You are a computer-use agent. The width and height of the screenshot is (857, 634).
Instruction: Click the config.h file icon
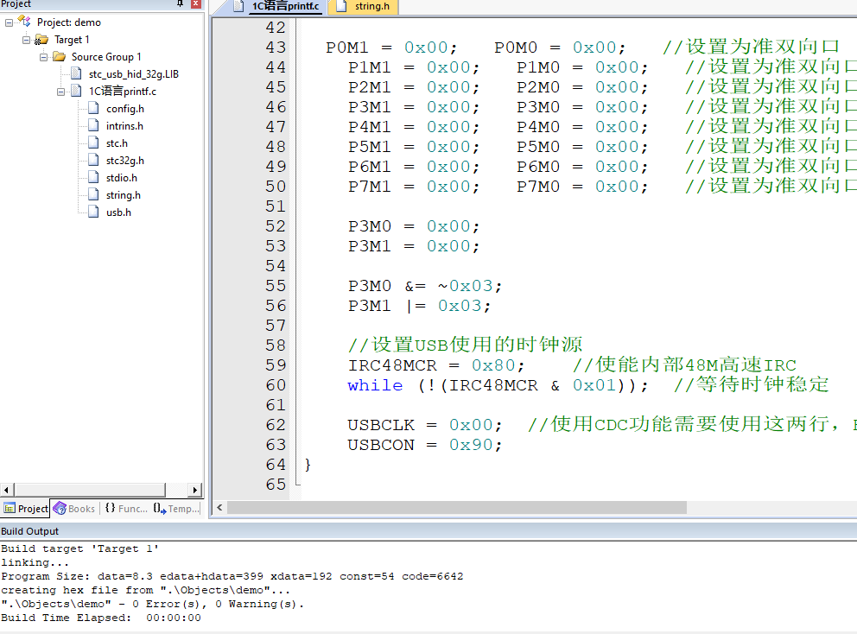point(93,108)
